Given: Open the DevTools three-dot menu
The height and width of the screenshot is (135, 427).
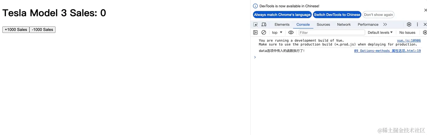Looking at the screenshot, I should click(x=417, y=24).
